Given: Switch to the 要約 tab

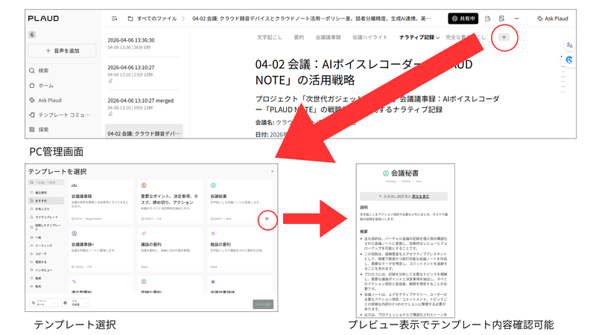Looking at the screenshot, I should tap(299, 37).
